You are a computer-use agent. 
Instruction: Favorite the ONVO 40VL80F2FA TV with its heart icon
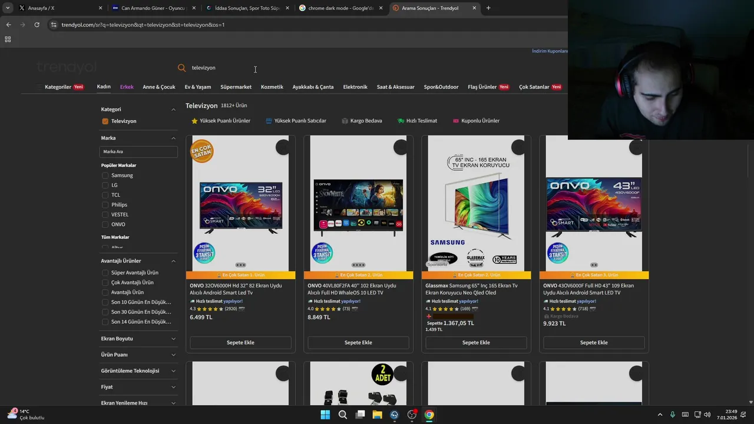(401, 147)
